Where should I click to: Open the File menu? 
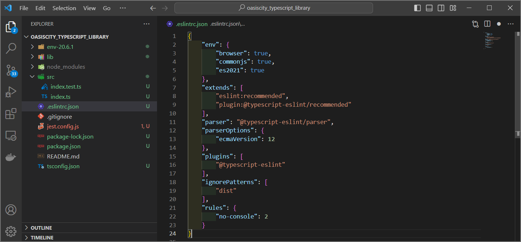coord(24,8)
